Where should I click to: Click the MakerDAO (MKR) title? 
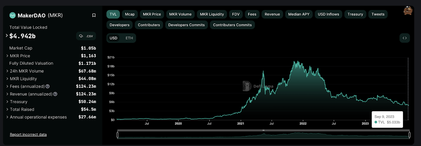click(40, 15)
